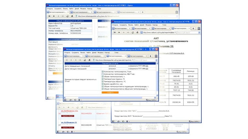
Task: Click 'Печать' menu in AKT report window
Action: coord(131,25)
